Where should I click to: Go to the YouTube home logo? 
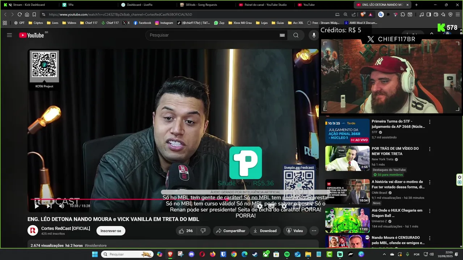click(x=31, y=35)
